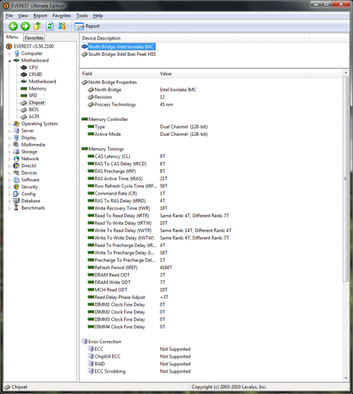This screenshot has height=394, width=353.
Task: Select the Refresh Period (tREF) row
Action: (x=211, y=268)
